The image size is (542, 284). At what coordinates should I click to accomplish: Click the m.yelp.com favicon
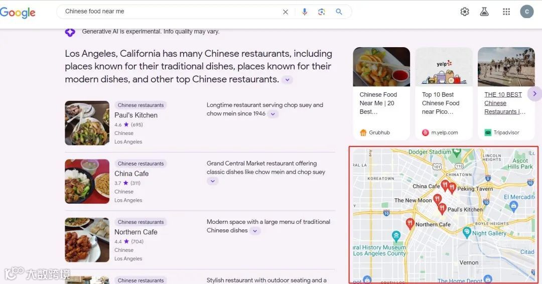pos(425,132)
